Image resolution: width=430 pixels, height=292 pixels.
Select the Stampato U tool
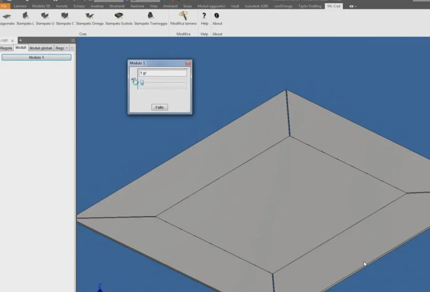click(45, 19)
